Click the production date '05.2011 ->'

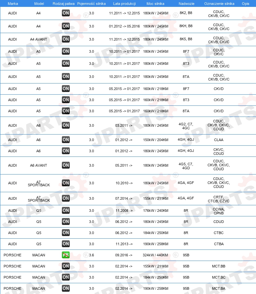click(x=124, y=165)
